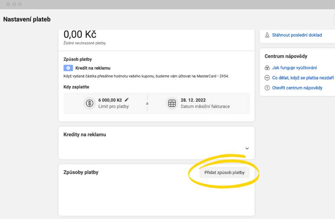Select the 6 000,00 Kč payment limit amount

pyautogui.click(x=110, y=100)
